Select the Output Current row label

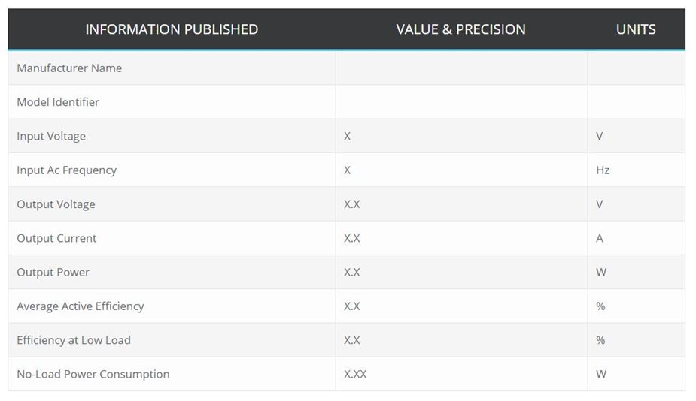(56, 238)
